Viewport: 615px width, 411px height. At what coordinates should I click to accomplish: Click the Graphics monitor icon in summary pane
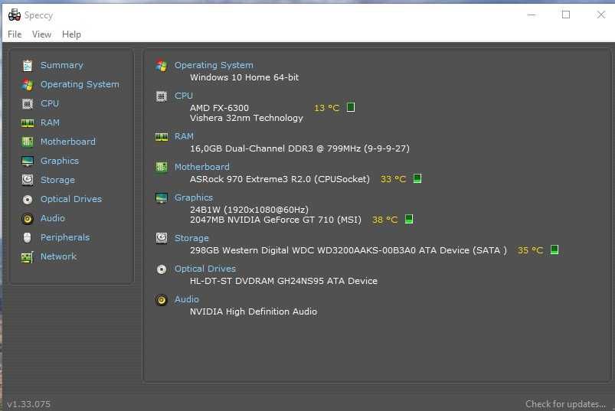[x=161, y=198]
